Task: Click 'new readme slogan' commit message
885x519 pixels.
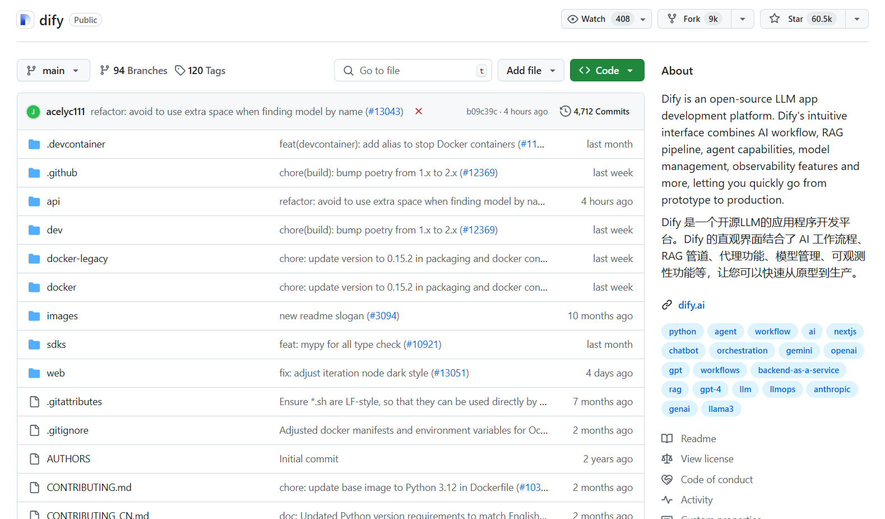Action: pos(322,316)
